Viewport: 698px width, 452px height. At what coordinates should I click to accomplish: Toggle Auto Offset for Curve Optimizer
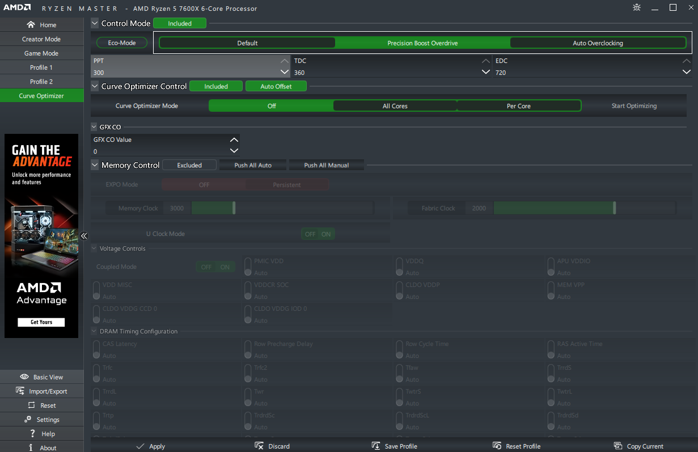(x=276, y=86)
